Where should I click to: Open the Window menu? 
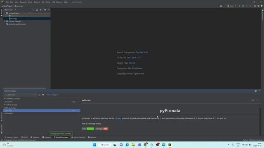click(59, 2)
